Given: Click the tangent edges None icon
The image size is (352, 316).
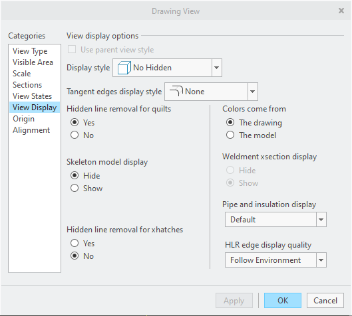Looking at the screenshot, I should 176,91.
